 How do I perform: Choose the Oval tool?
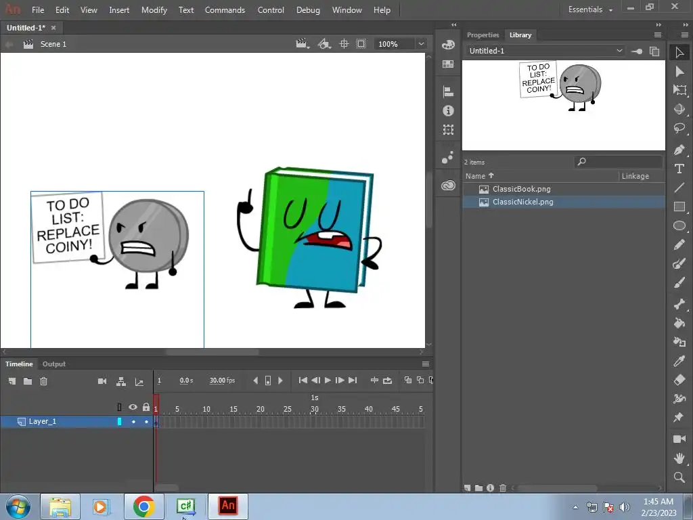(679, 225)
